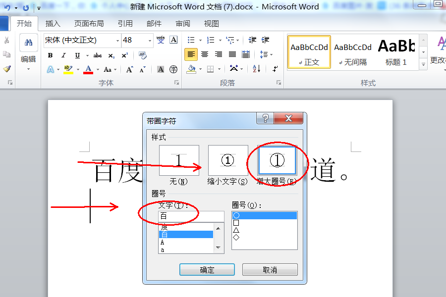Switch to the 审阅 ribbon tab
The height and width of the screenshot is (297, 446).
(183, 23)
